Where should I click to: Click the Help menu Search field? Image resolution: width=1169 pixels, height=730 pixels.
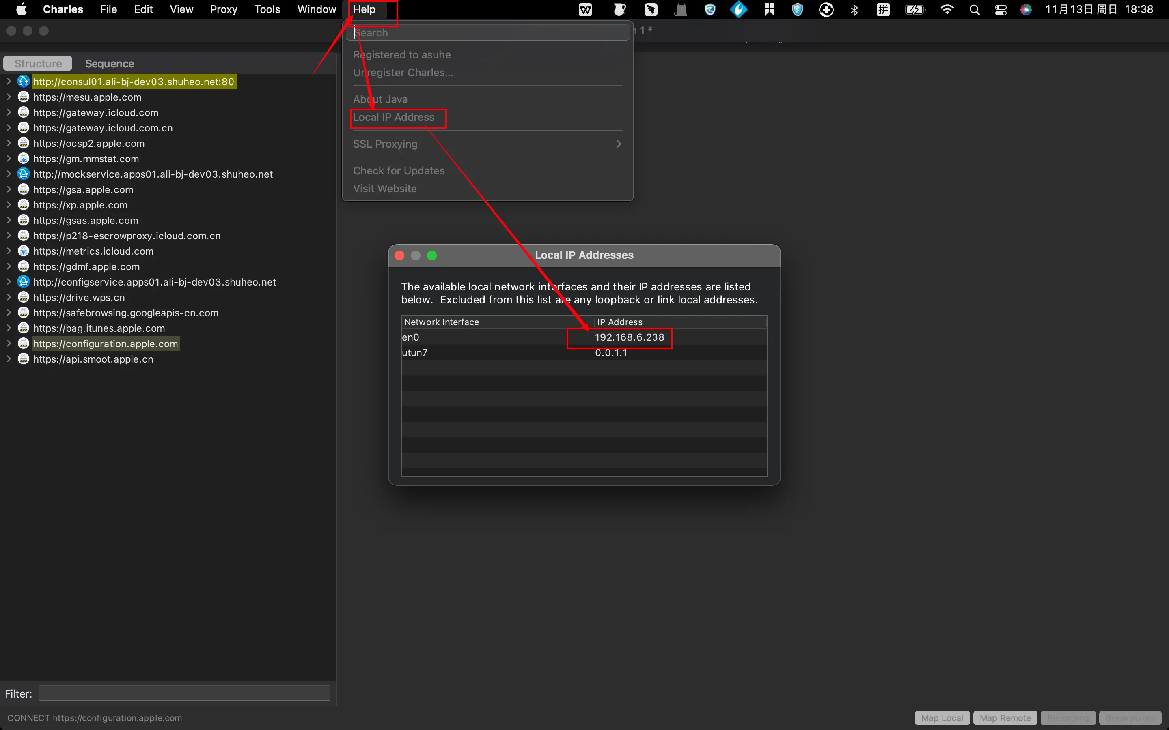pyautogui.click(x=488, y=33)
